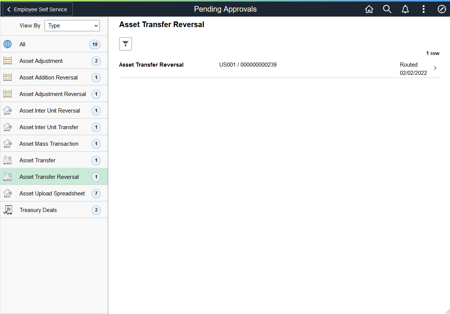The image size is (450, 314).
Task: Select the Asset Addition Reversal category
Action: 54,77
